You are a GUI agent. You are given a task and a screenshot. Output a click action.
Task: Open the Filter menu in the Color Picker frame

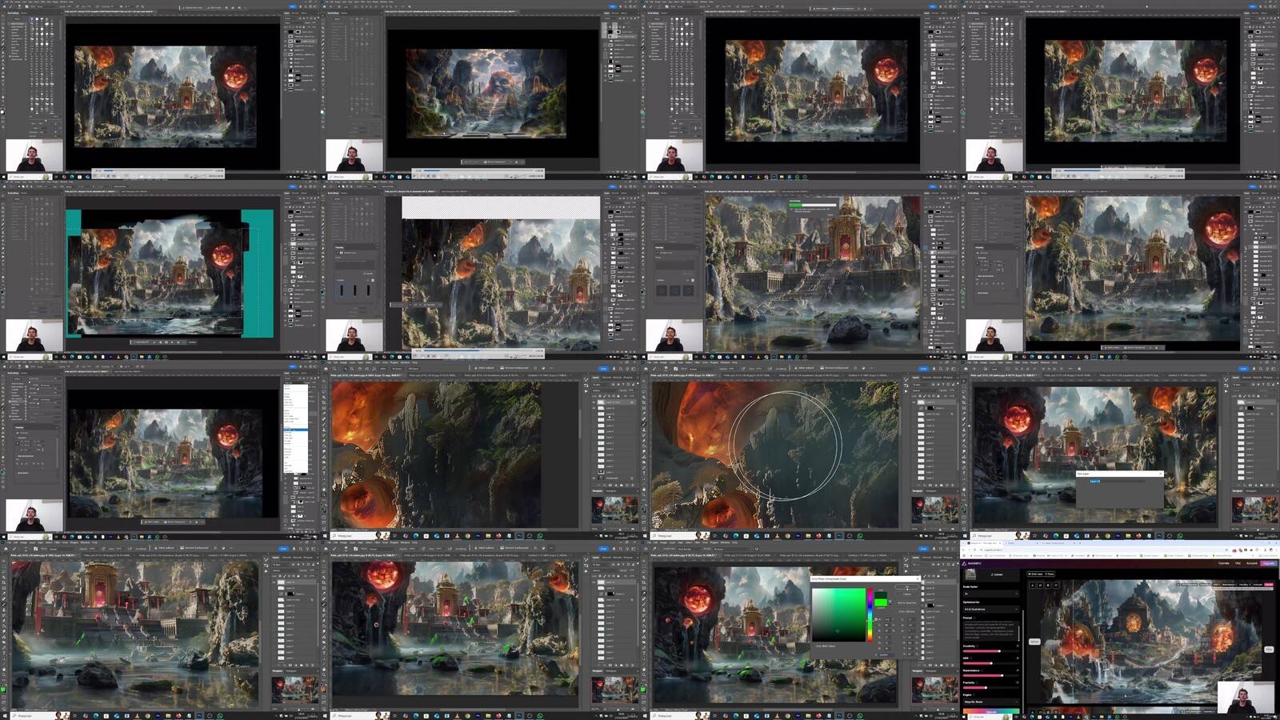(698, 542)
